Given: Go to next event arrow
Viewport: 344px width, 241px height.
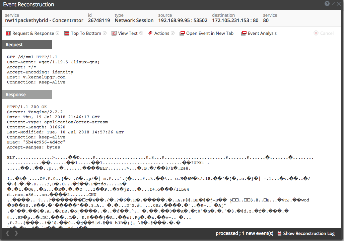Looking at the screenshot, I should pos(16,233).
